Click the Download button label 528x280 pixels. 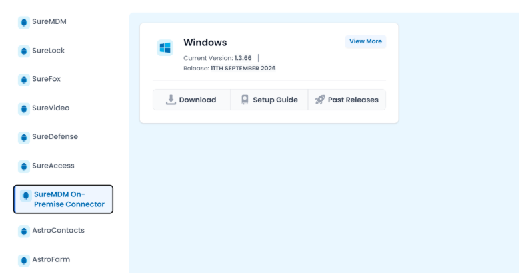pos(197,100)
